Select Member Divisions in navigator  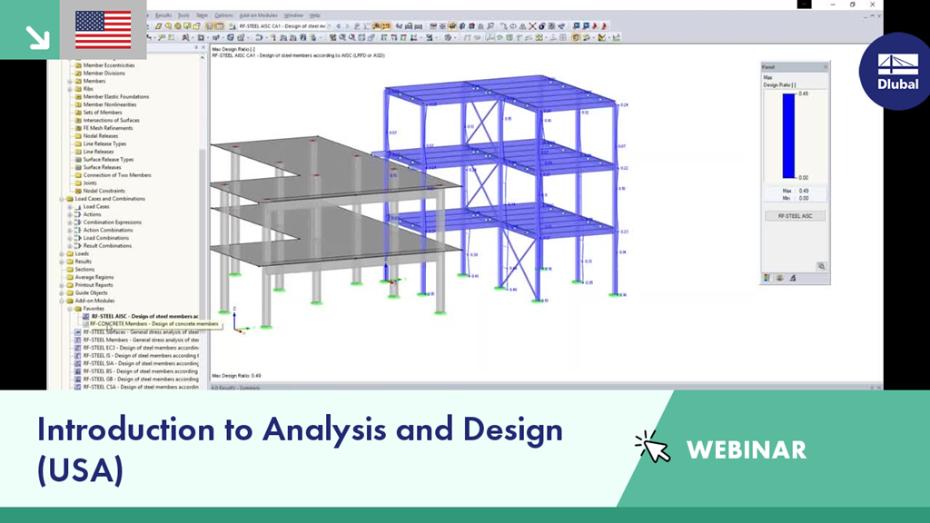(104, 73)
